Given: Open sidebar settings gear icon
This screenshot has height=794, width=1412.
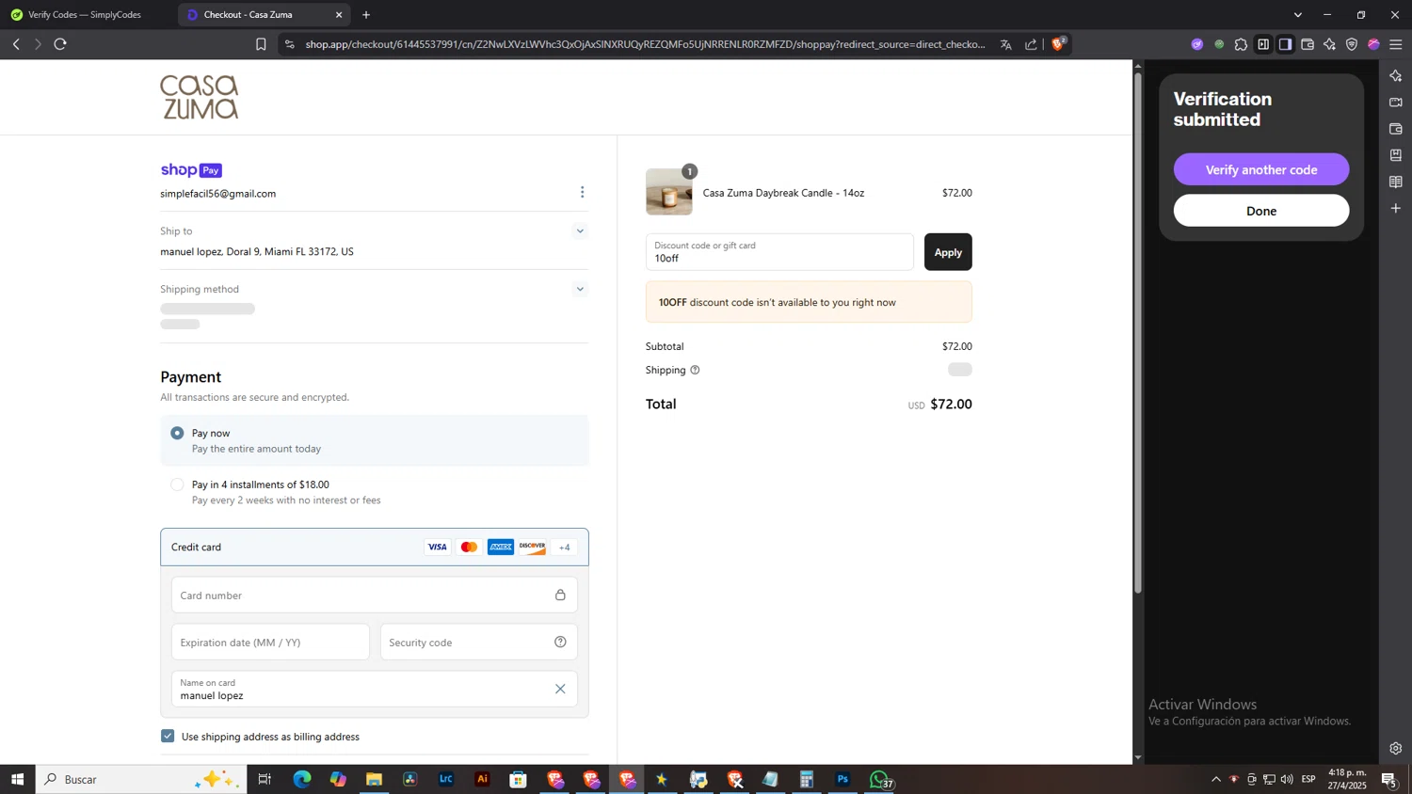Looking at the screenshot, I should tap(1396, 749).
